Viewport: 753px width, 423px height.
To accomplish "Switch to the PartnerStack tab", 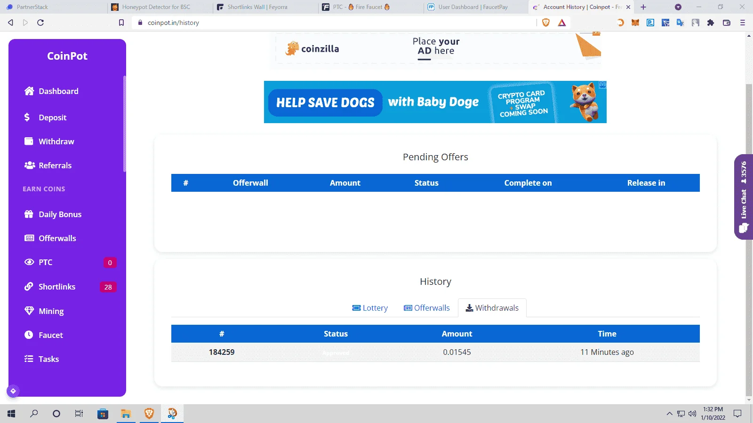I will coord(53,7).
